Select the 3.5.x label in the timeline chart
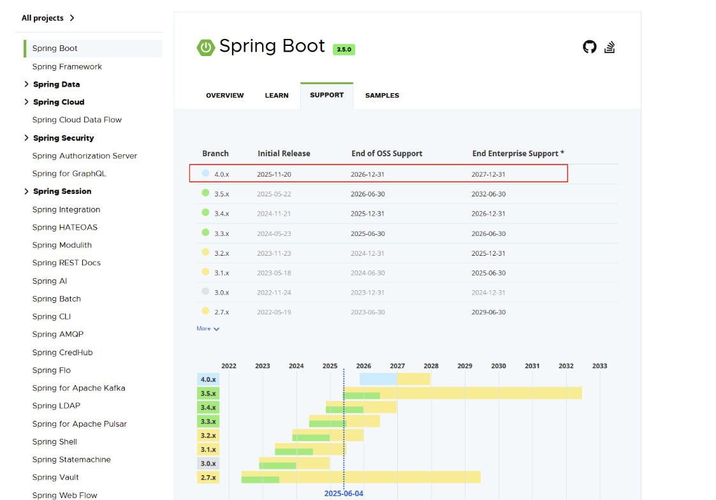This screenshot has width=716, height=500. pyautogui.click(x=208, y=393)
